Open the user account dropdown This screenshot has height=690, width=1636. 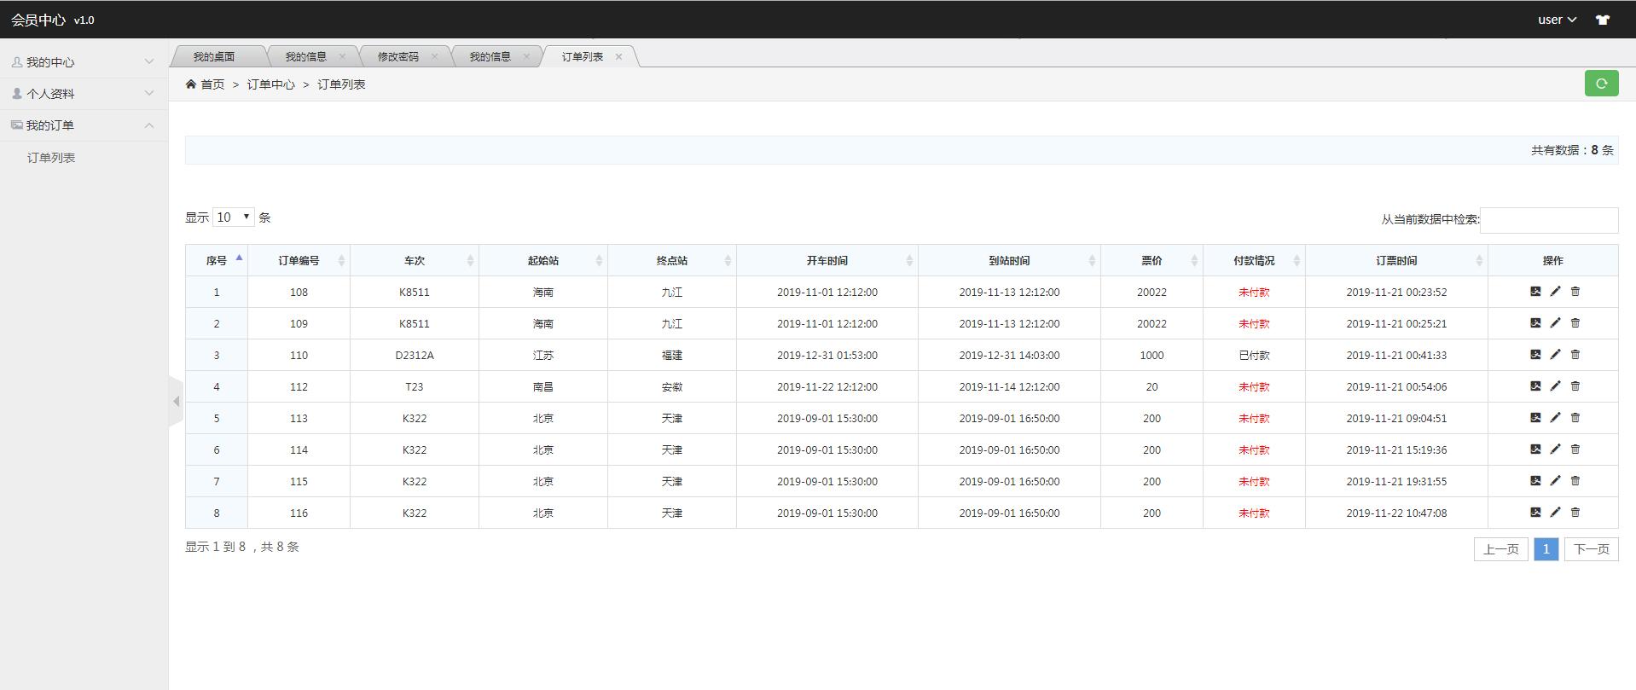[x=1557, y=20]
